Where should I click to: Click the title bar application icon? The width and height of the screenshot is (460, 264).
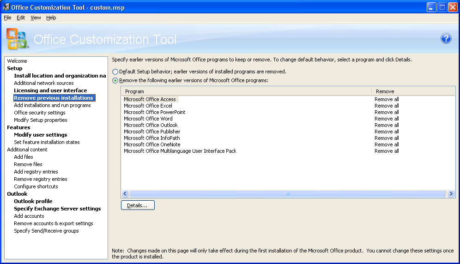[6, 7]
